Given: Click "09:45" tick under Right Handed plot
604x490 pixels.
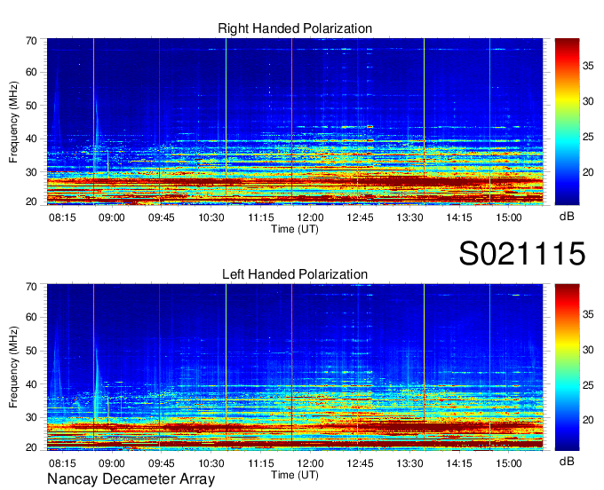Looking at the screenshot, I should coord(162,217).
